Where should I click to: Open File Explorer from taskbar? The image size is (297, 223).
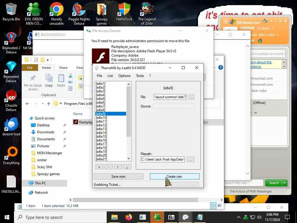click(x=114, y=217)
